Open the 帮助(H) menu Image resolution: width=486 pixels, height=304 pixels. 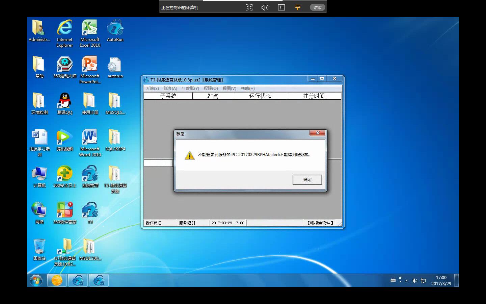click(x=248, y=88)
